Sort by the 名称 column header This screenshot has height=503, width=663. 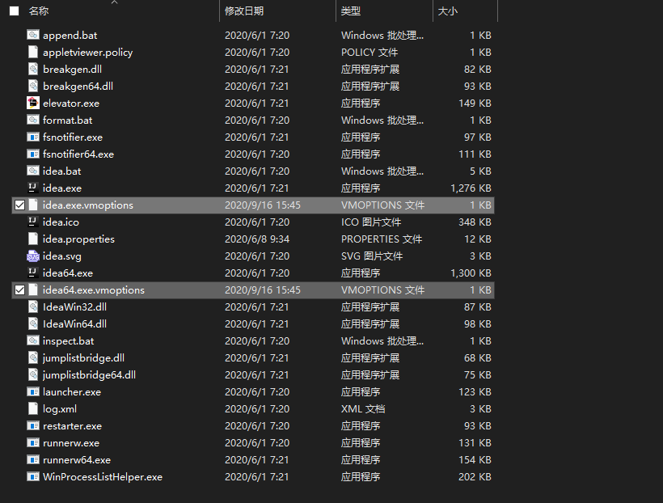point(39,11)
